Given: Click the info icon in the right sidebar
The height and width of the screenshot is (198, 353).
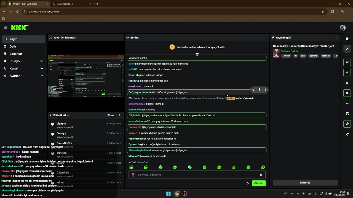Looking at the screenshot, I should [347, 39].
